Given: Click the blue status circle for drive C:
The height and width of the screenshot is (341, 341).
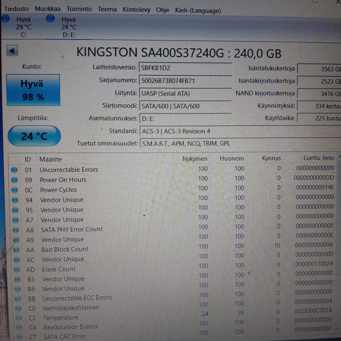Looking at the screenshot, I should tap(6, 18).
